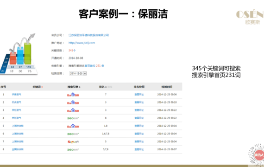Click the text 345个关键词可搜索

[x=216, y=68]
